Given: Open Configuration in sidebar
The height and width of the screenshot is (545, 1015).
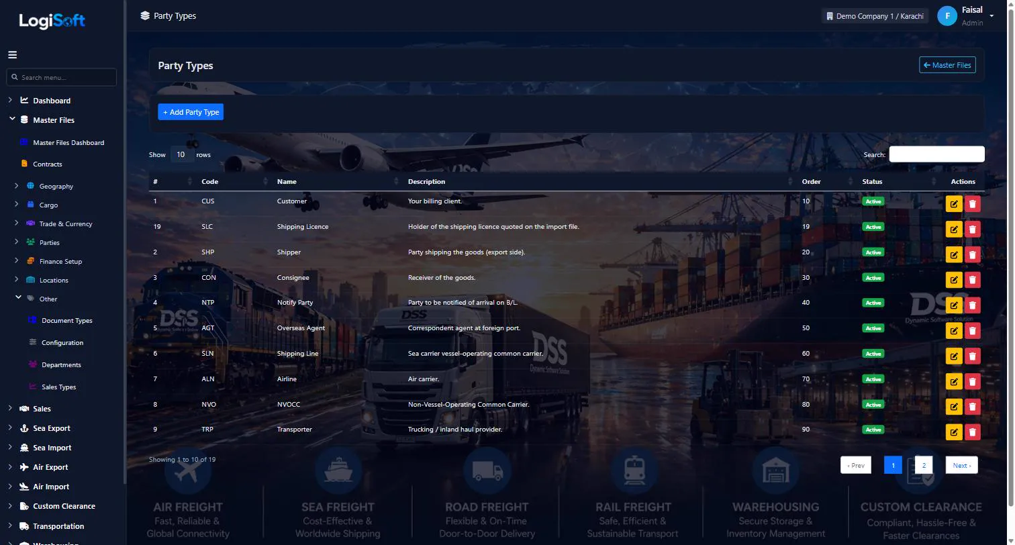Looking at the screenshot, I should [62, 342].
